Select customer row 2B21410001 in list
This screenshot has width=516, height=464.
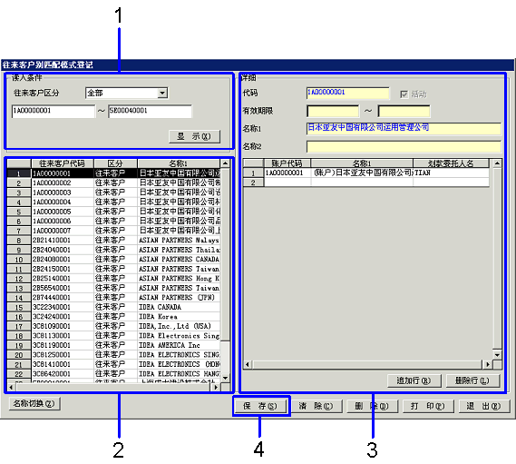(113, 241)
